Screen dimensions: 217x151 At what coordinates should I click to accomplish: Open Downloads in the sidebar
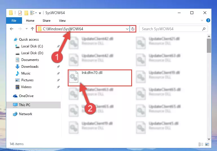[27, 67]
